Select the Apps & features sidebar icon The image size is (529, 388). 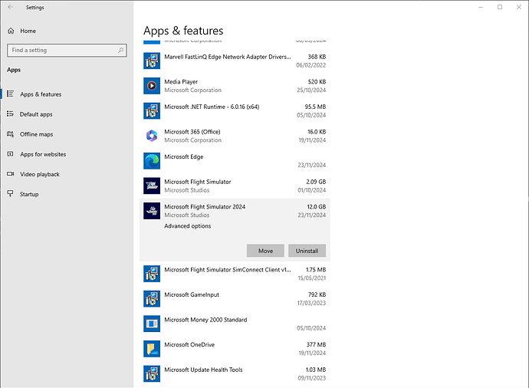[11, 94]
